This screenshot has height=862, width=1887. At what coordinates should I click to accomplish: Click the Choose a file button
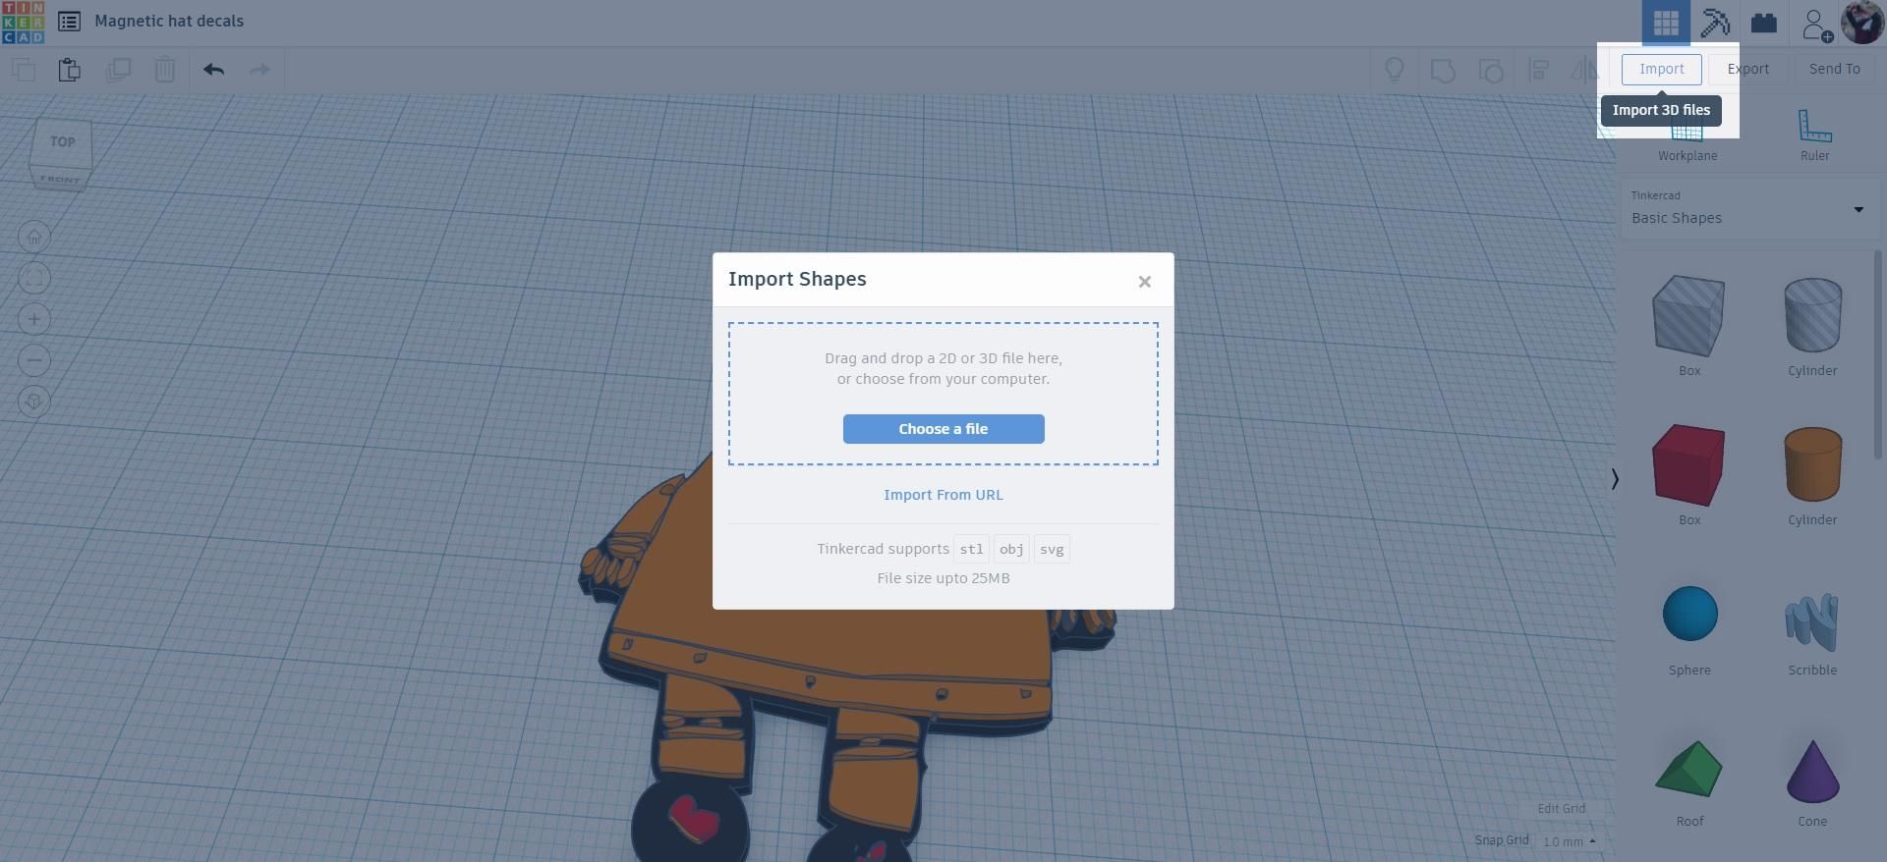943,429
